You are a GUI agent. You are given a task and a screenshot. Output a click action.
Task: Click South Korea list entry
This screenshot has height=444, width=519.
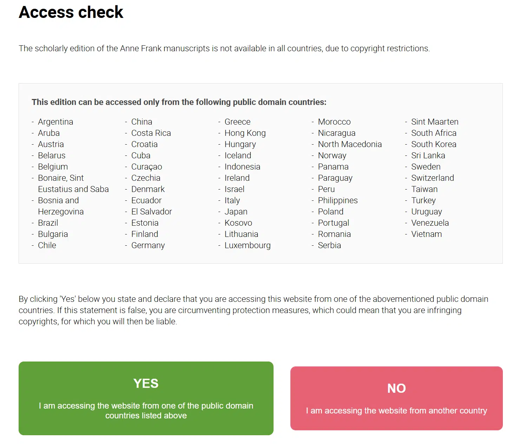pos(434,144)
